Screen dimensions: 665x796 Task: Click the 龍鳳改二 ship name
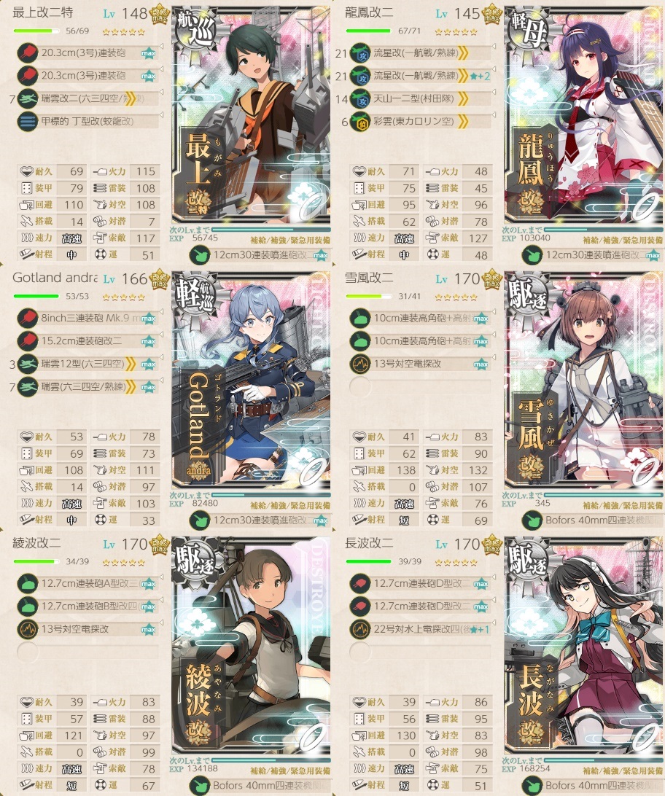pyautogui.click(x=369, y=12)
